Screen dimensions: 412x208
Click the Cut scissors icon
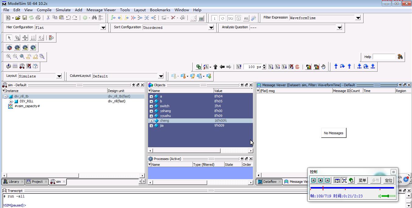[x=48, y=18]
